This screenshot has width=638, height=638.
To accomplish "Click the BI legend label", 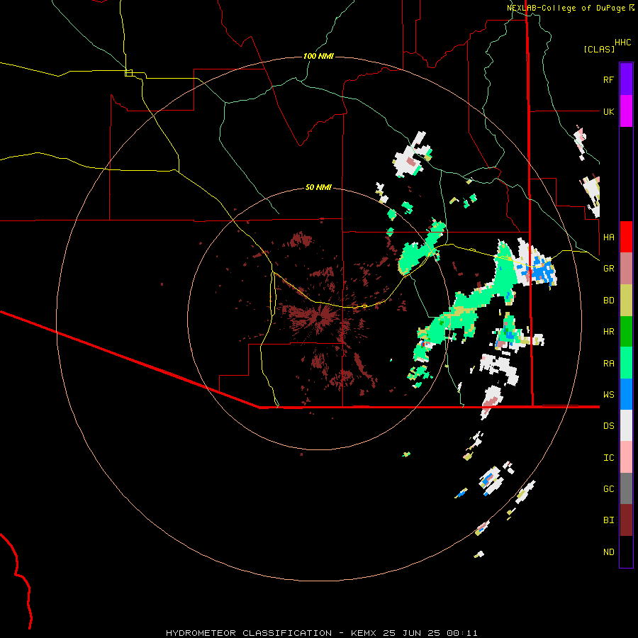I will point(608,520).
